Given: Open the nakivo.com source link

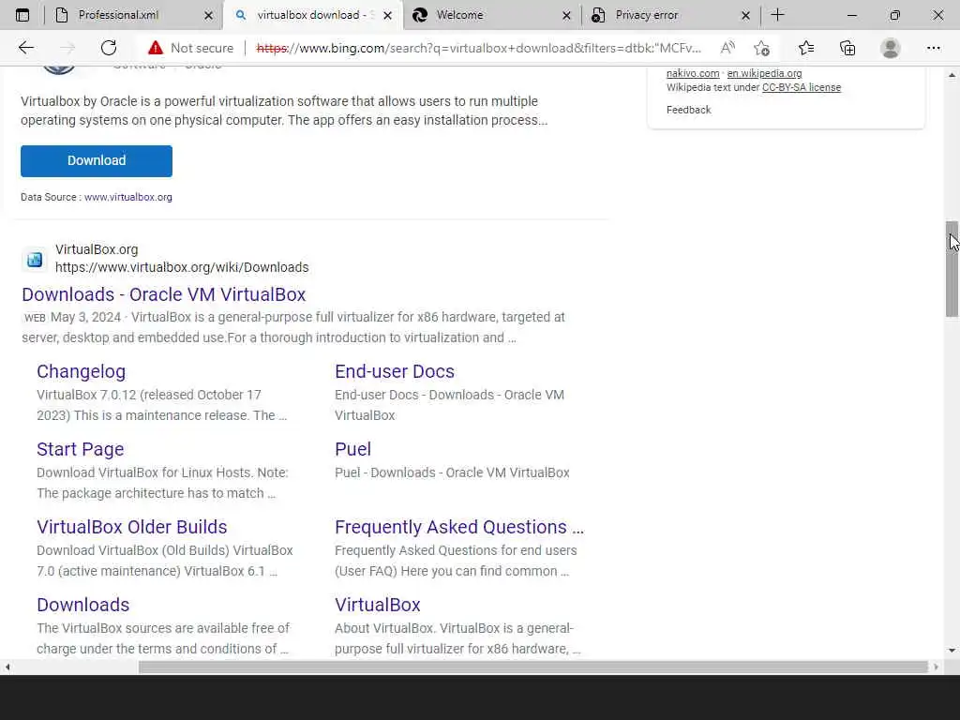Looking at the screenshot, I should coord(693,73).
